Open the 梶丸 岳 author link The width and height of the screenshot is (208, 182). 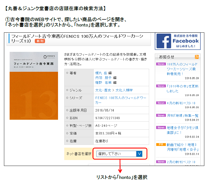(101, 73)
